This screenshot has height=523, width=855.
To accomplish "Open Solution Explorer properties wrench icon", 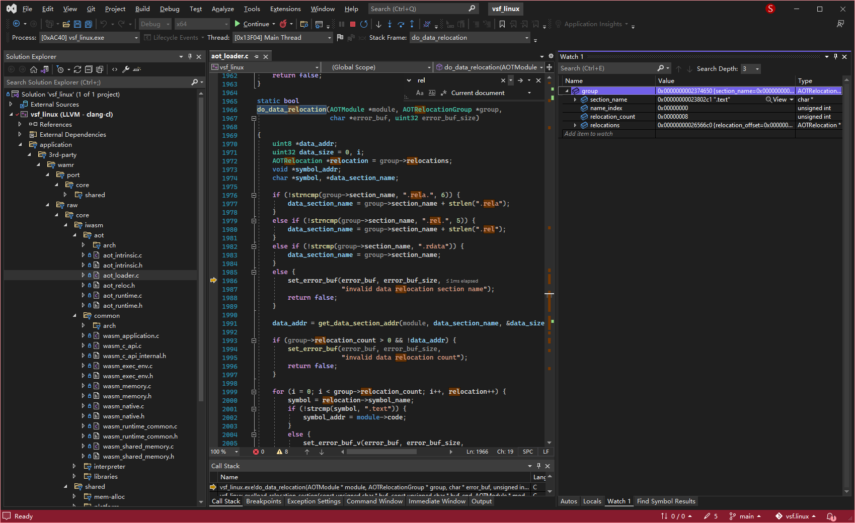I will [126, 69].
